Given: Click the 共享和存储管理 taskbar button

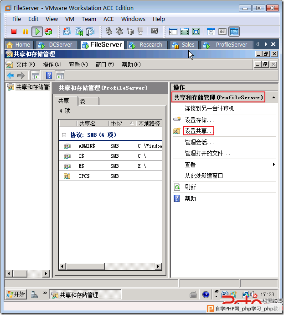Looking at the screenshot, I should (85, 295).
